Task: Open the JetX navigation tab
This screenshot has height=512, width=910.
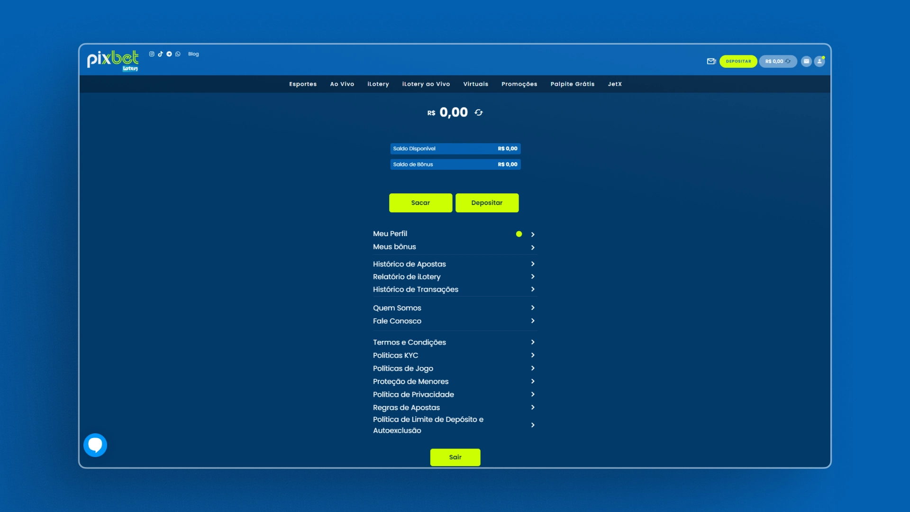Action: [x=615, y=84]
